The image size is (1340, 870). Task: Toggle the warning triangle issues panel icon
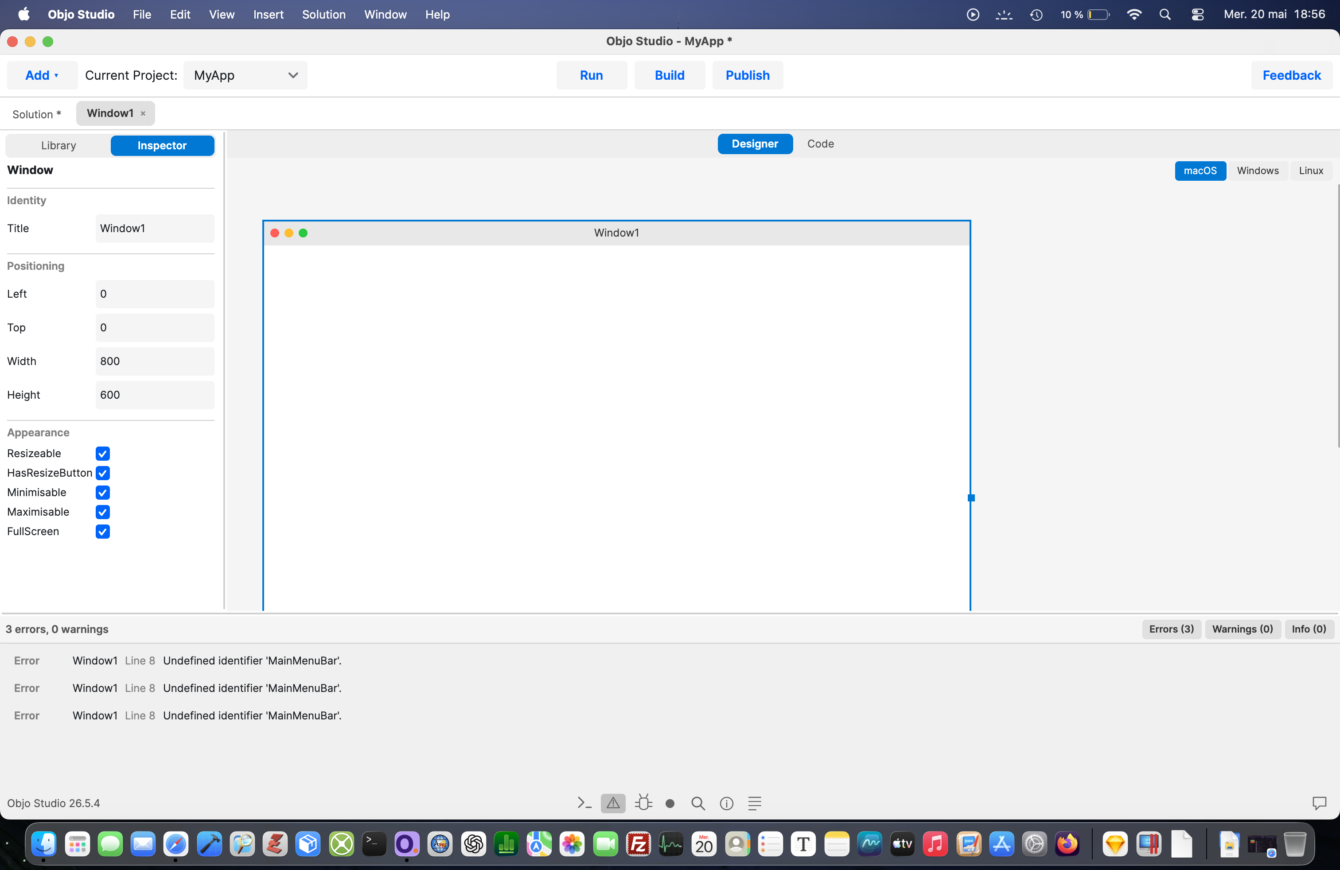pyautogui.click(x=613, y=803)
